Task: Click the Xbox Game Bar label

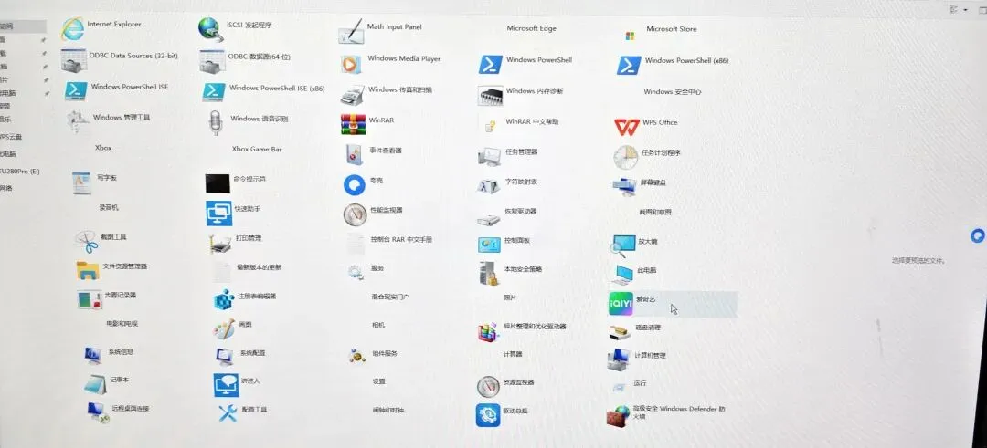Action: click(257, 149)
